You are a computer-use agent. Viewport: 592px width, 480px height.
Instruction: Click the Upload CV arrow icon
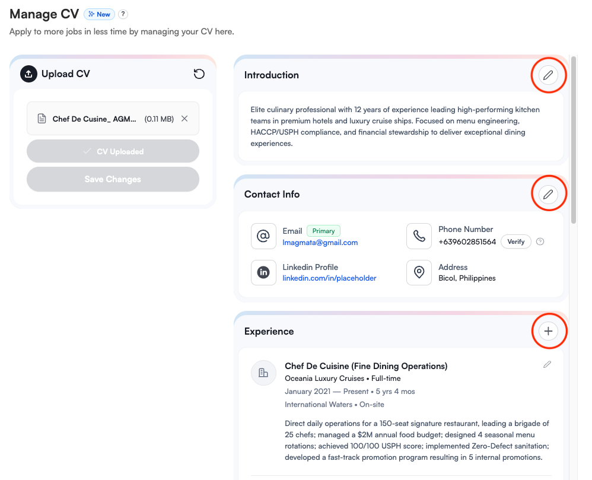(x=28, y=74)
